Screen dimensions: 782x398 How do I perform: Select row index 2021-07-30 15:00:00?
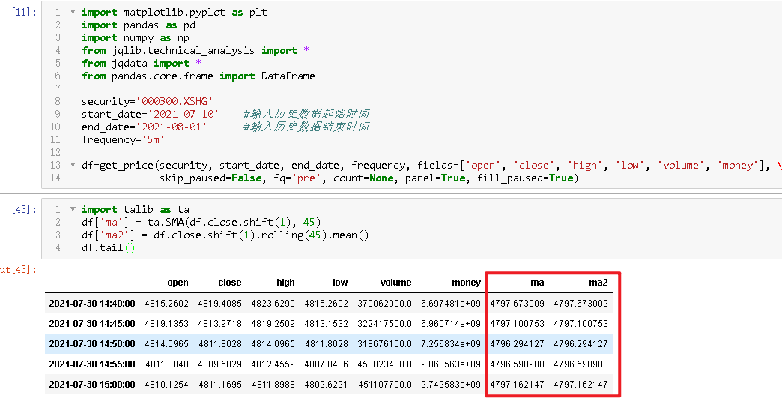(x=91, y=385)
